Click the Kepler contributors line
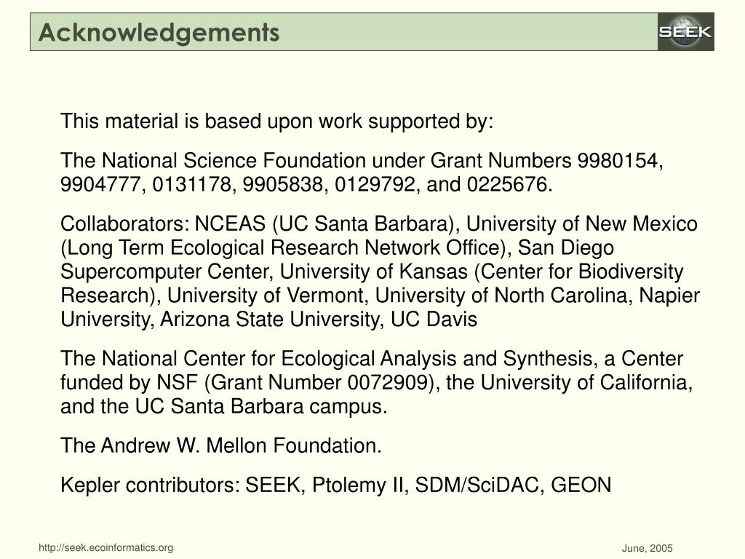Viewport: 745px width, 559px height. [x=336, y=485]
